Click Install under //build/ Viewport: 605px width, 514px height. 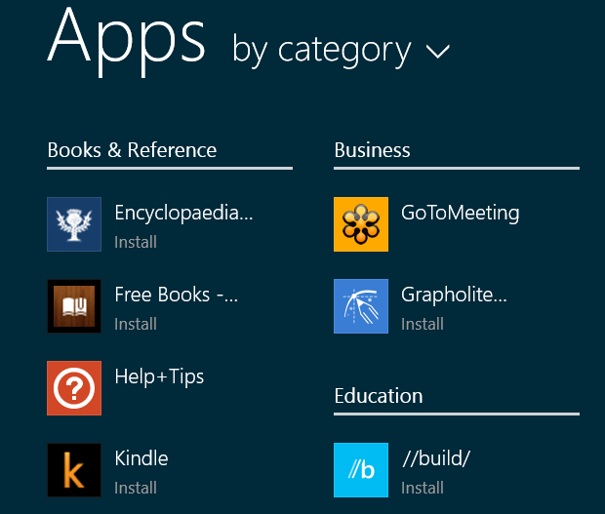(x=423, y=488)
